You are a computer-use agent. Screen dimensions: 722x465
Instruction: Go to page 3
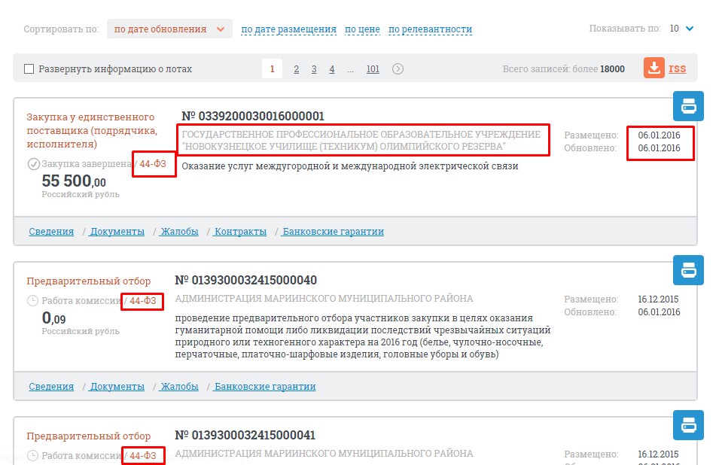[314, 69]
